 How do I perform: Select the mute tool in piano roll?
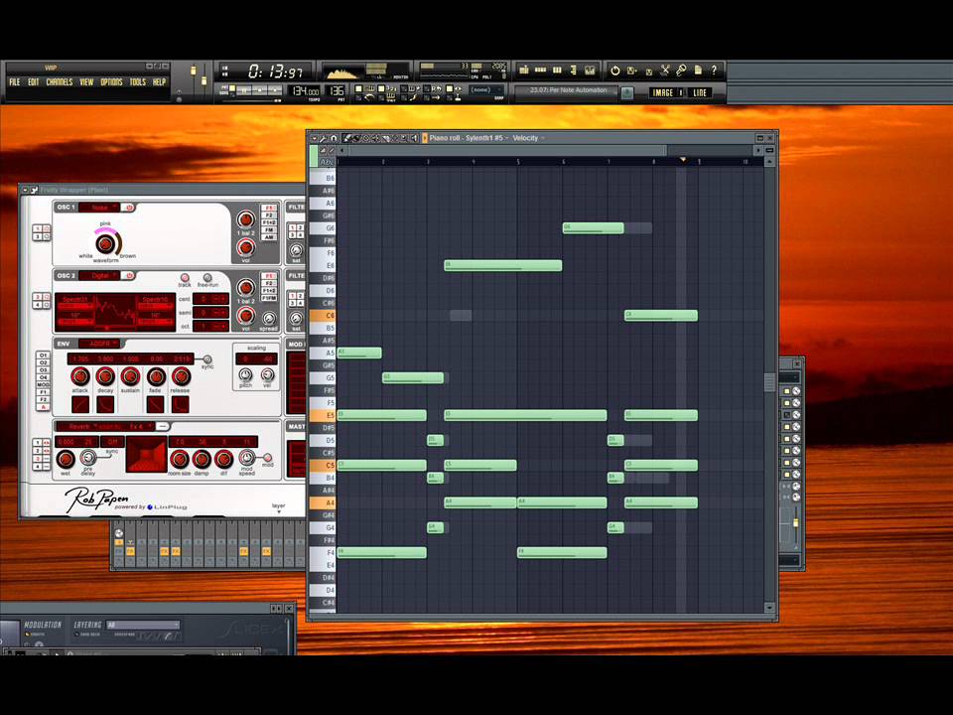coord(375,138)
